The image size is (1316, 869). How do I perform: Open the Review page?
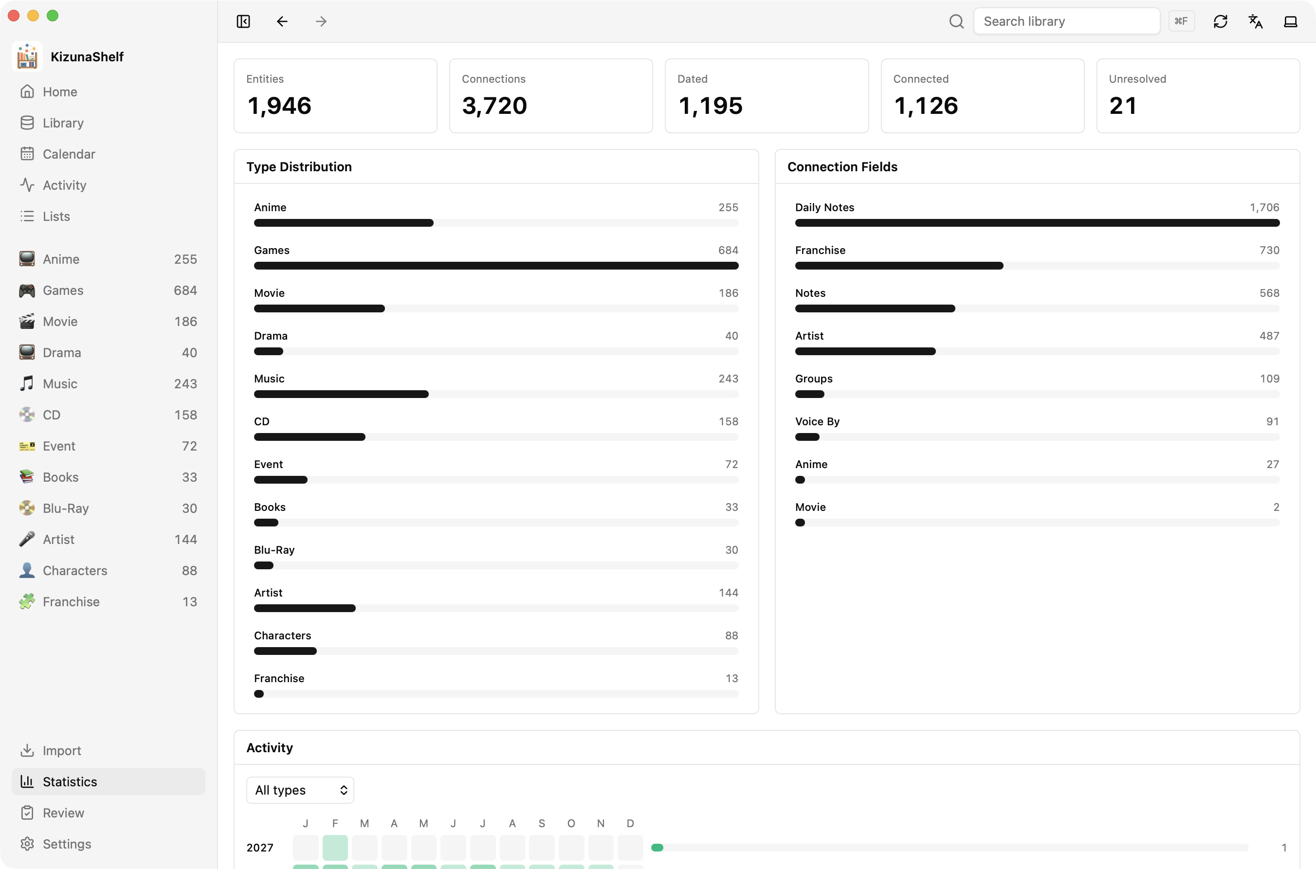pyautogui.click(x=109, y=813)
